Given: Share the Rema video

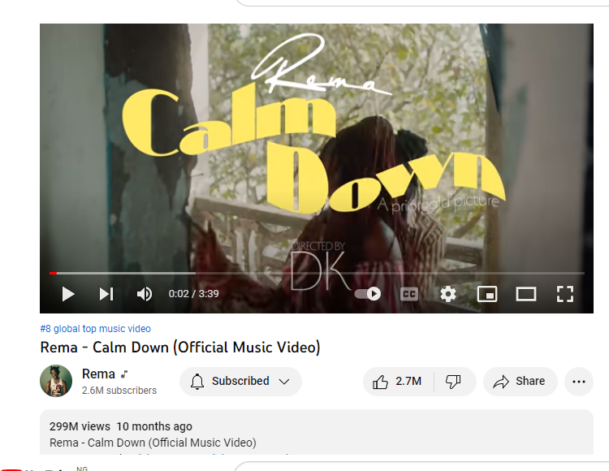Looking at the screenshot, I should point(520,382).
